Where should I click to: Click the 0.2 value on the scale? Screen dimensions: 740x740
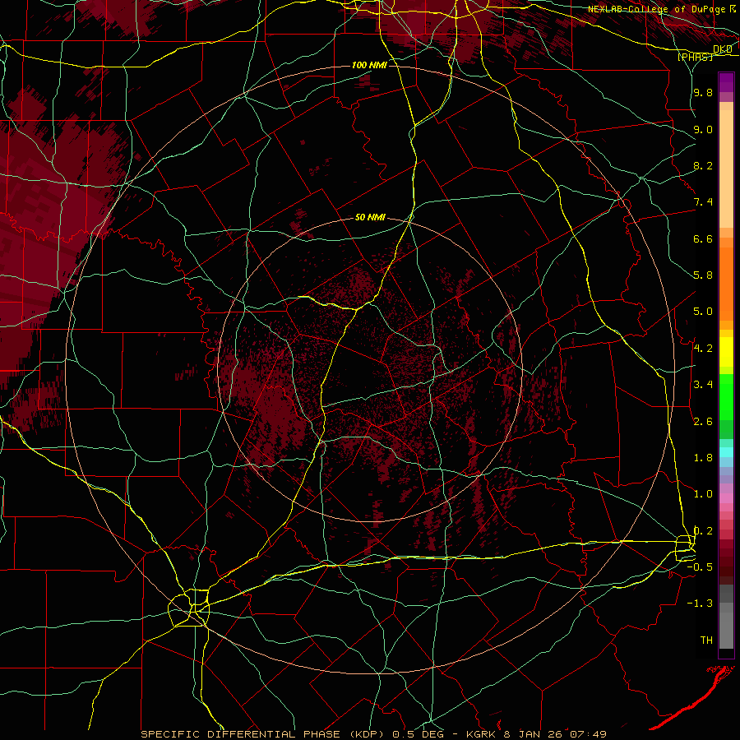coord(703,531)
